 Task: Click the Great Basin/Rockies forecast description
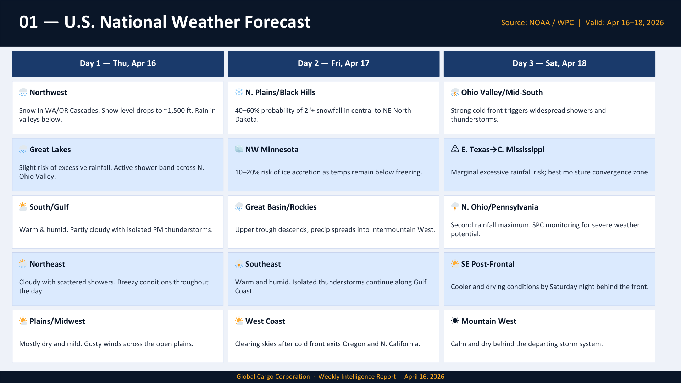click(x=335, y=230)
